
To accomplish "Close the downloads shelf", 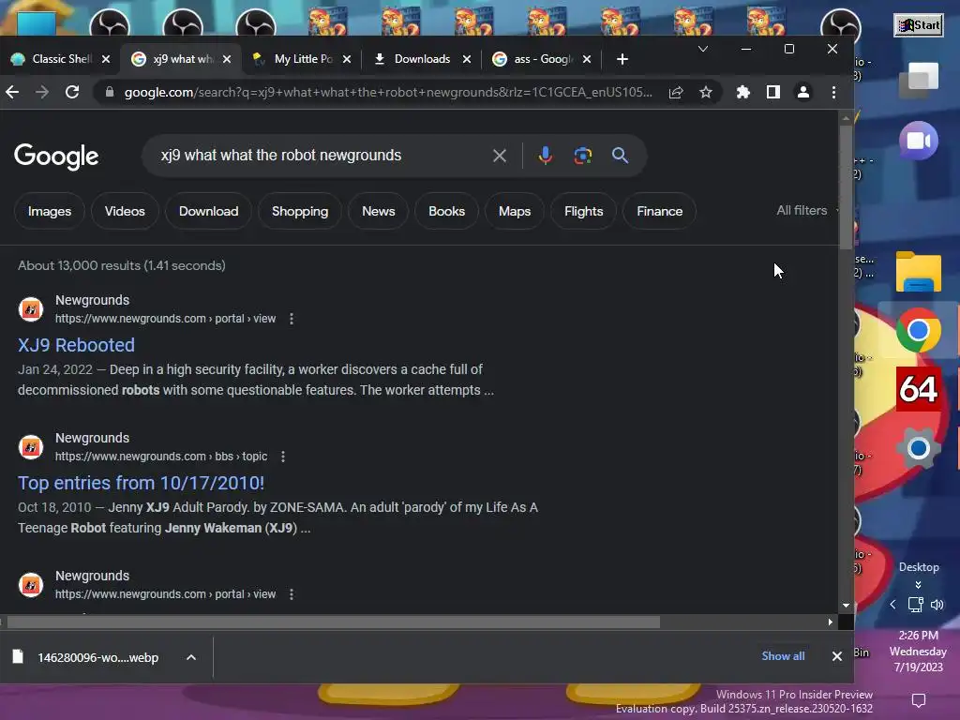I will pyautogui.click(x=837, y=656).
